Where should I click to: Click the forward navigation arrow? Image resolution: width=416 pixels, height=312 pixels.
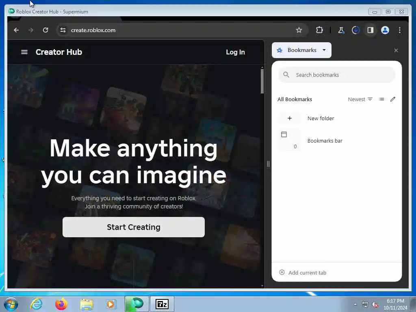pos(31,30)
